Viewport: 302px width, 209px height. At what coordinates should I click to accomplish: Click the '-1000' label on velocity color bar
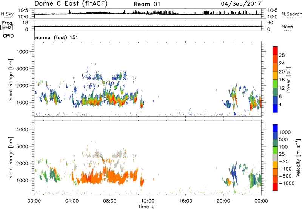[287, 183]
